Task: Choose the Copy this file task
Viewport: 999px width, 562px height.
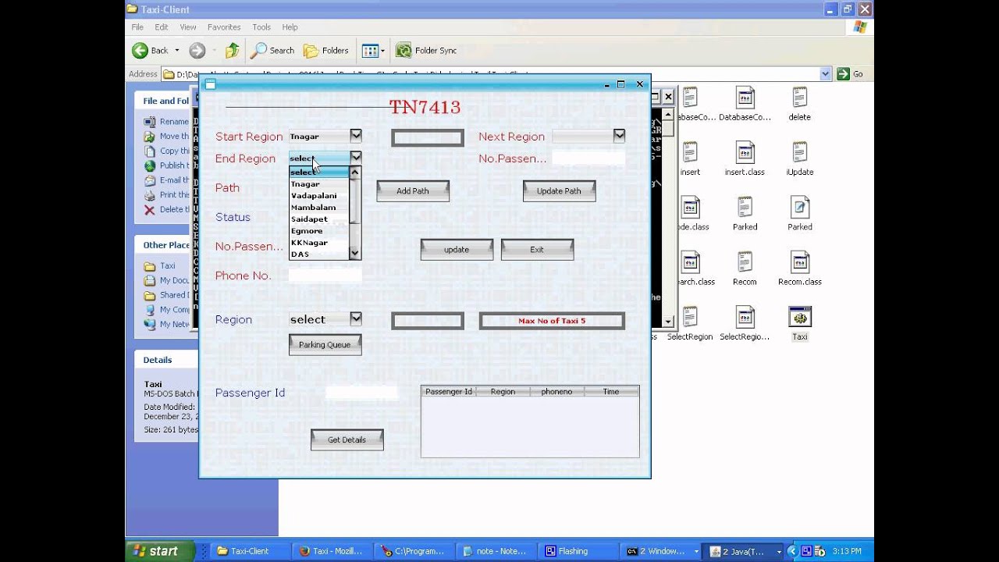Action: point(166,151)
